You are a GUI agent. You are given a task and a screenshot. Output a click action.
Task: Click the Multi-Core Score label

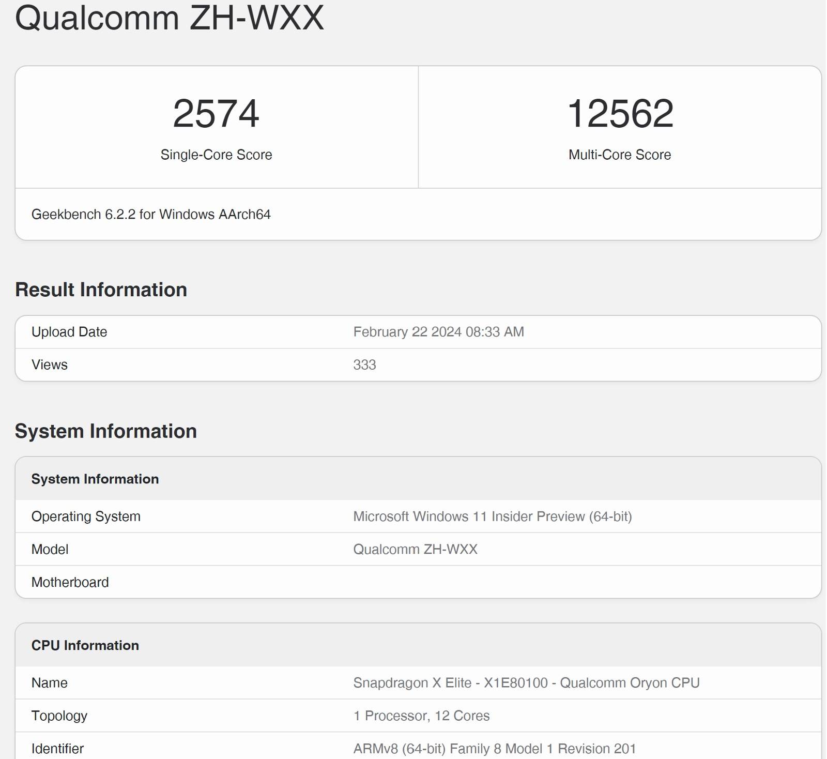(x=620, y=155)
